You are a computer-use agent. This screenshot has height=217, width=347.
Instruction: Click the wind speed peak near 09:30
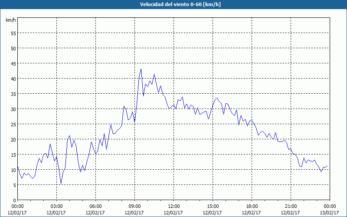click(x=141, y=69)
